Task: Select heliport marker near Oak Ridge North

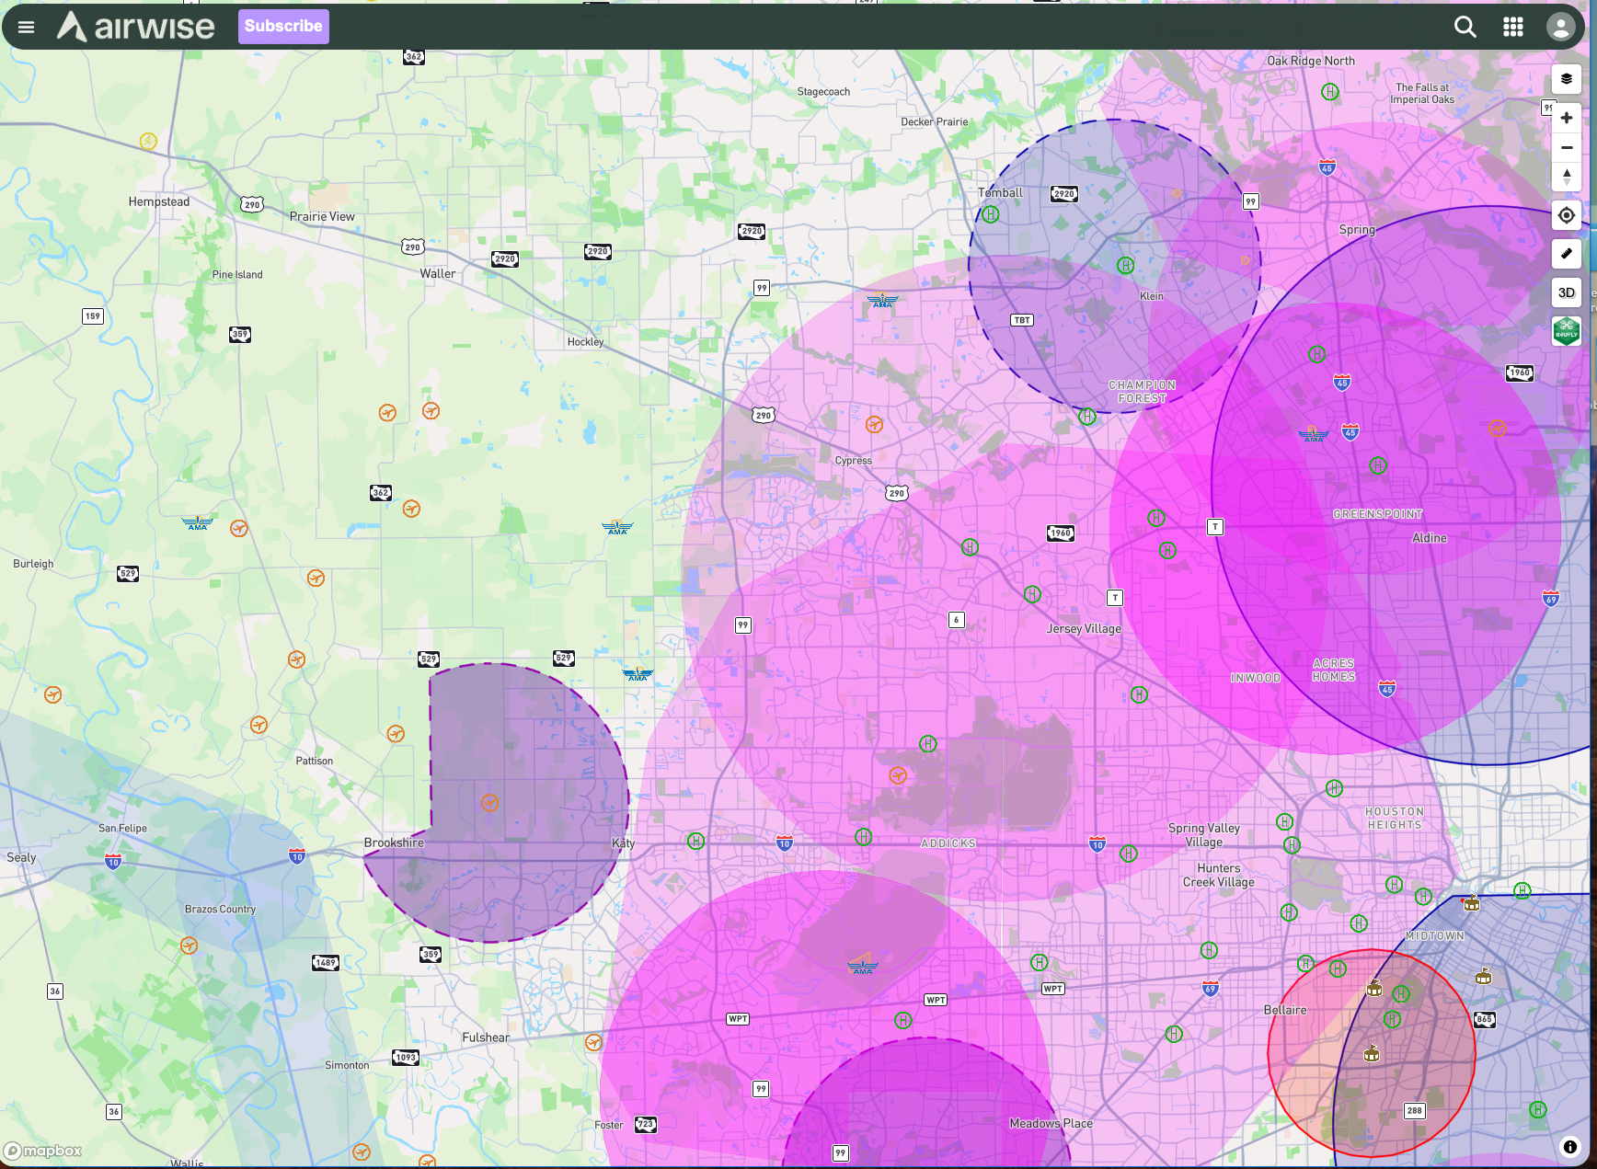Action: [x=1330, y=91]
